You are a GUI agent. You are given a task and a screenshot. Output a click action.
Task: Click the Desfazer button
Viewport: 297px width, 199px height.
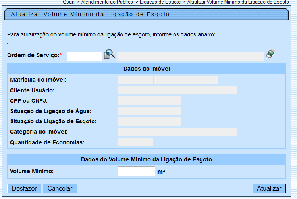[24, 189]
